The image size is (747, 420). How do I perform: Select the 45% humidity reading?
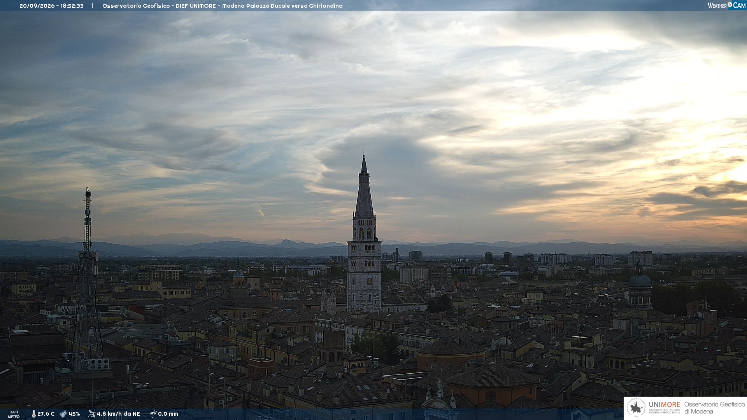[x=74, y=414]
